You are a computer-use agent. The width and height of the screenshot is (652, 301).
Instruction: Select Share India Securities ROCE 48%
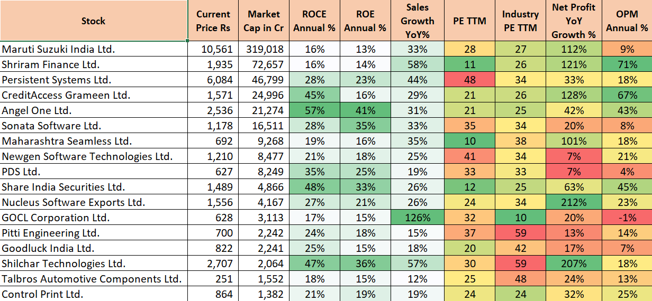tap(314, 187)
